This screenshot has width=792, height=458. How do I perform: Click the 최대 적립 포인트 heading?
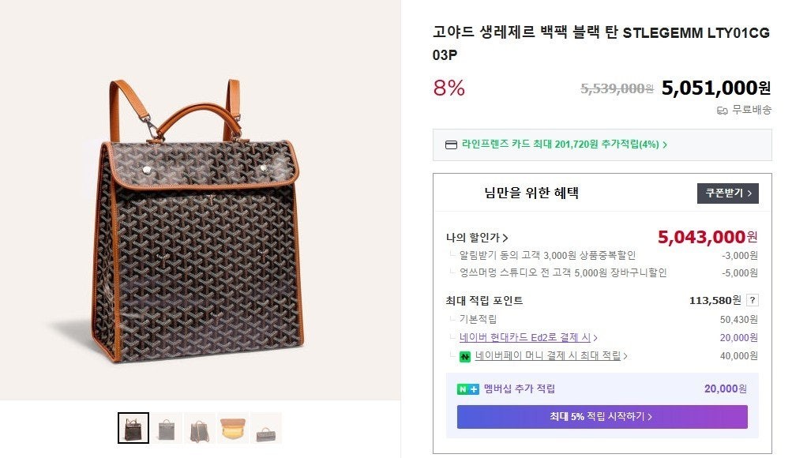pos(484,300)
